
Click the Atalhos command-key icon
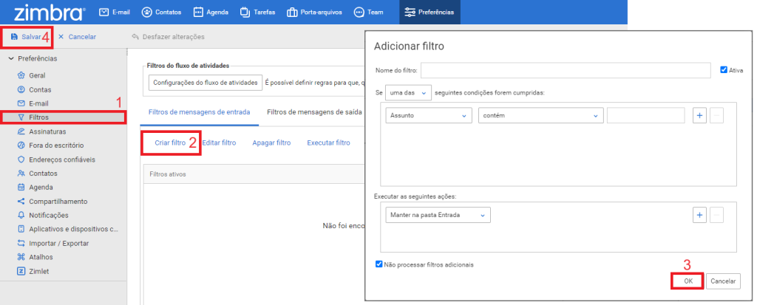[x=21, y=257]
